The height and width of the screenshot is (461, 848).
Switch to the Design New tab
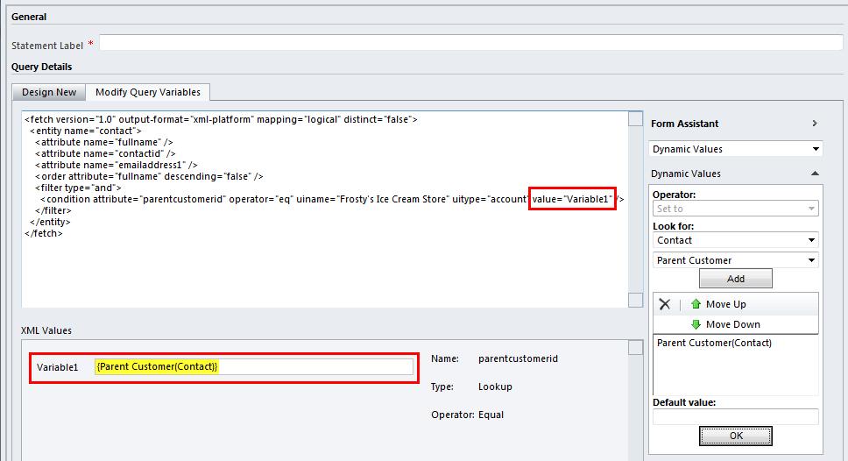coord(49,92)
